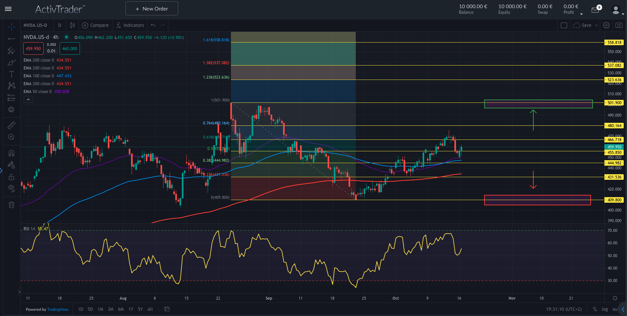
Task: Hide all drawings using the eye icon
Action: pos(11,188)
